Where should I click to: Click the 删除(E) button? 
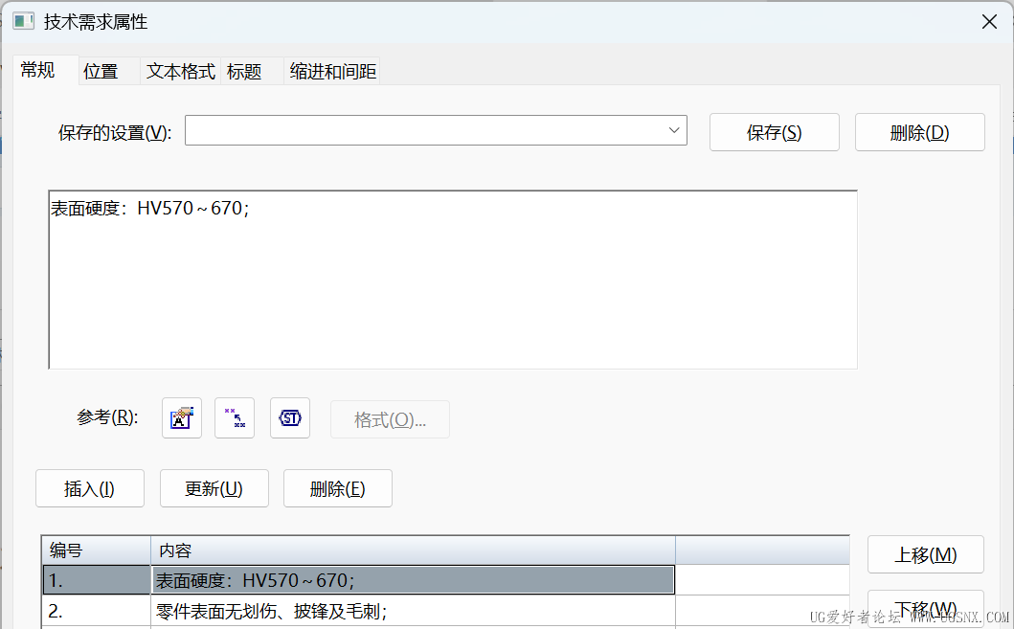(x=338, y=488)
